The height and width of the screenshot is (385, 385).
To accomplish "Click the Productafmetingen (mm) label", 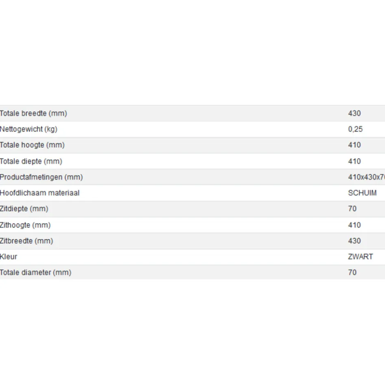I will (41, 177).
